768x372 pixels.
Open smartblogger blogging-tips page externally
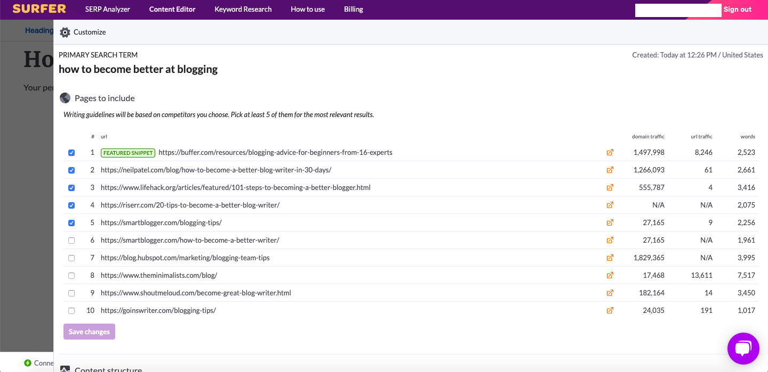610,222
